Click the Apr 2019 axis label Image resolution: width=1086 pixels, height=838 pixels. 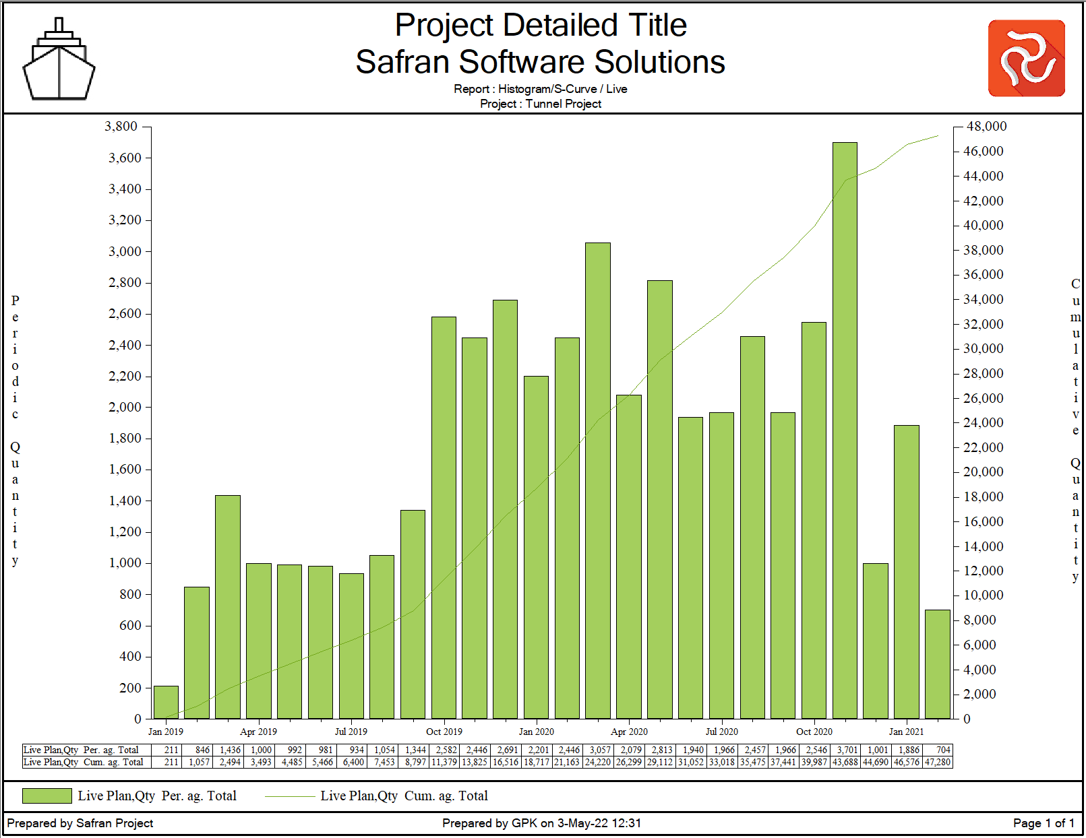[x=258, y=732]
